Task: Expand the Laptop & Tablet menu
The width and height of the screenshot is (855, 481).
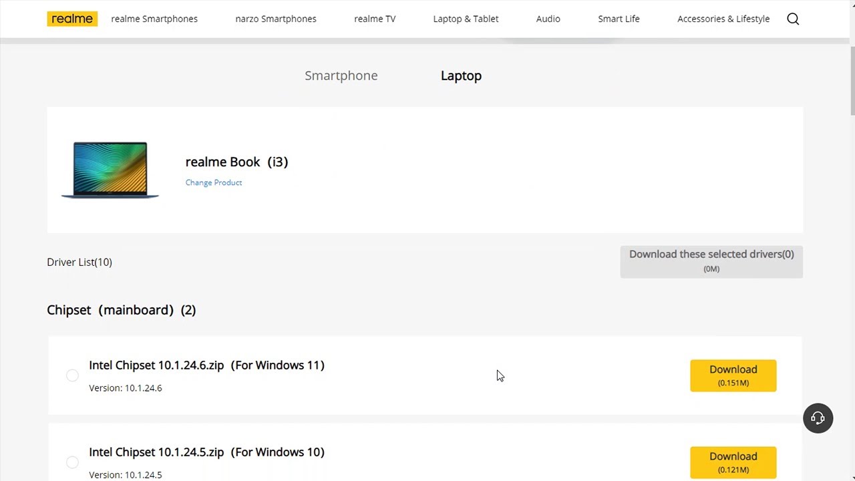Action: (x=466, y=19)
